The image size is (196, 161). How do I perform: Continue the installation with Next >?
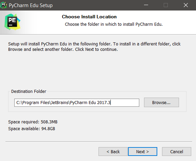pos(143,152)
